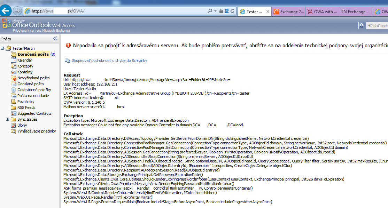388x208 pixels.
Task: Close the Tester browser tab
Action: point(268,11)
